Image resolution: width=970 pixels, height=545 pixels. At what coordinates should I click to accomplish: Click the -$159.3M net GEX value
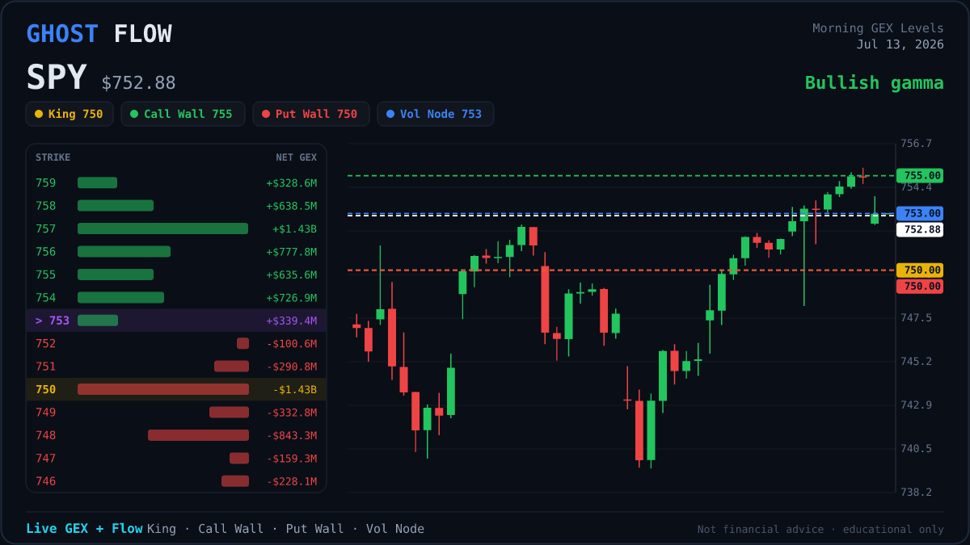coord(292,458)
